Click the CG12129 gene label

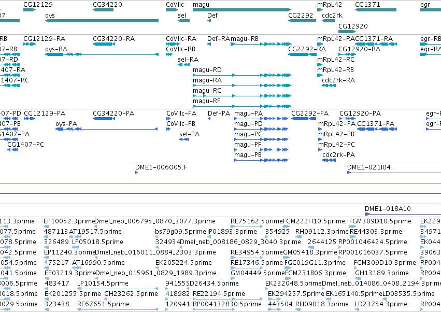click(x=38, y=5)
